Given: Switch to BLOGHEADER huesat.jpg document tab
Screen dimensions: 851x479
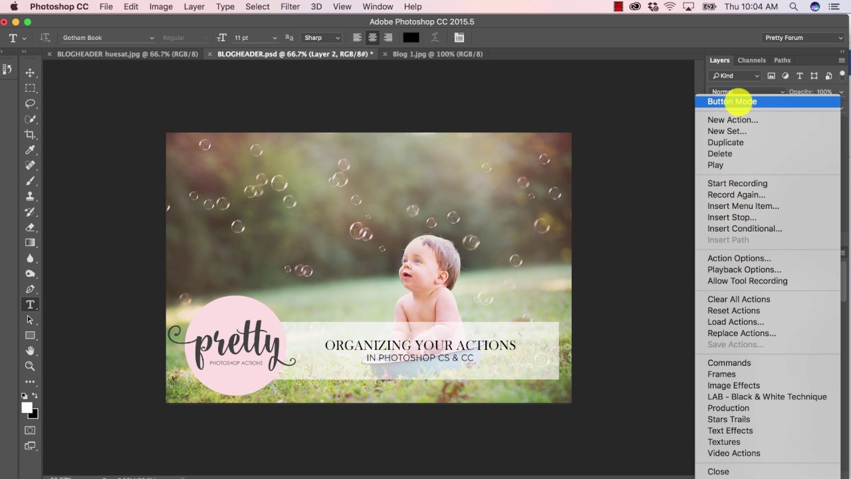Looking at the screenshot, I should click(x=127, y=54).
